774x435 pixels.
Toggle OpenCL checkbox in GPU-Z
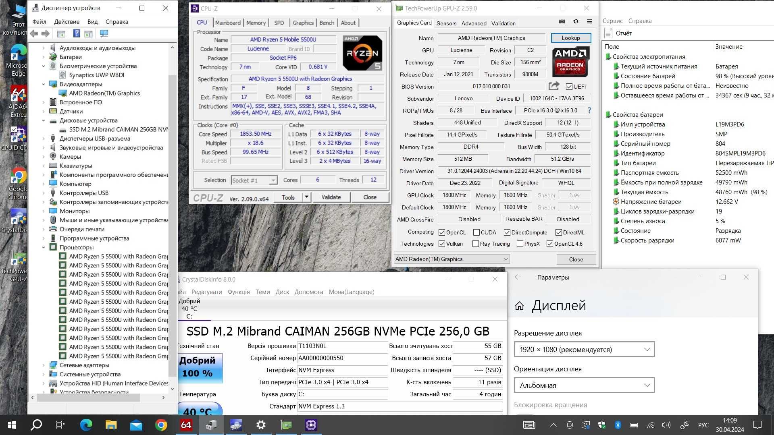(x=441, y=232)
